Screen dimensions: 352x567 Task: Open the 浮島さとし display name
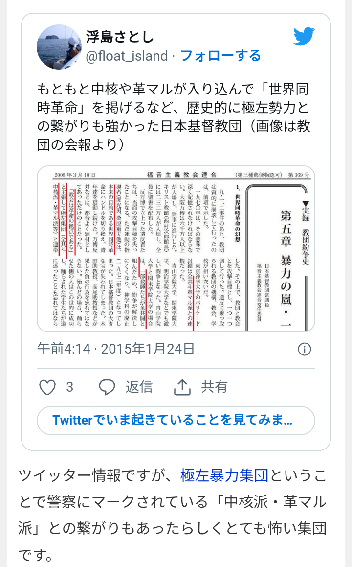coord(120,37)
